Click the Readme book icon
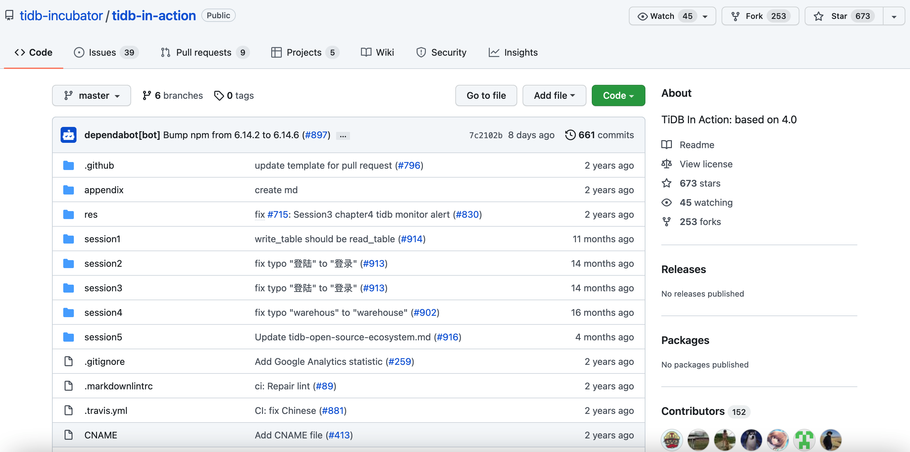 pyautogui.click(x=666, y=145)
